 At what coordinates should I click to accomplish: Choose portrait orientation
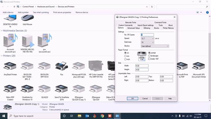tap(149, 53)
